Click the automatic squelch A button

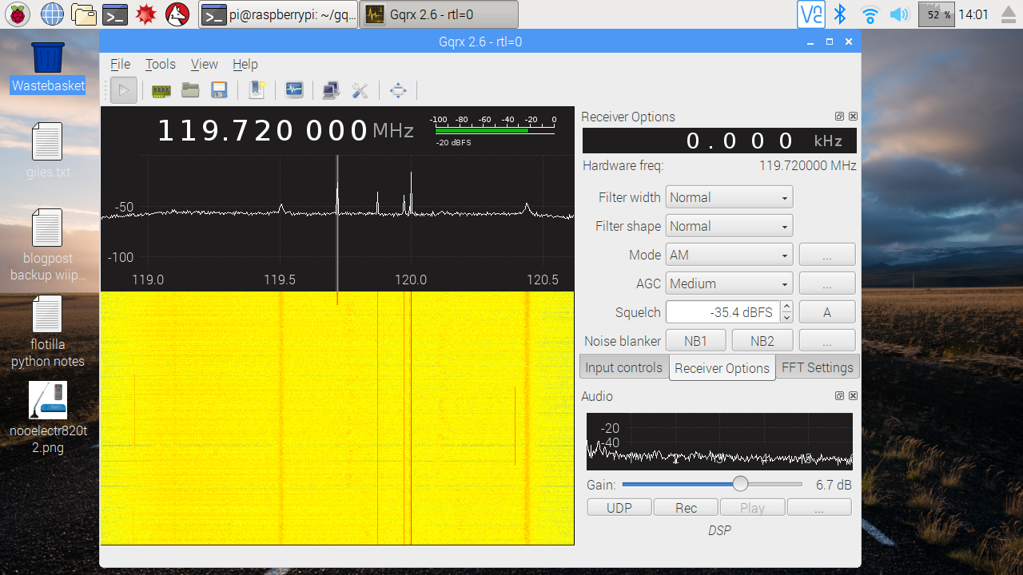pyautogui.click(x=826, y=312)
